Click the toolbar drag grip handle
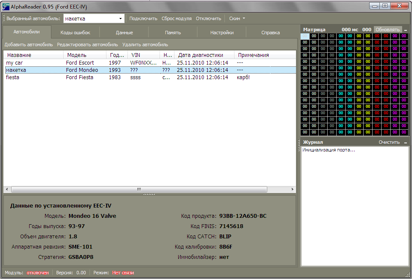Screen dimensions: 412x279 [4, 18]
